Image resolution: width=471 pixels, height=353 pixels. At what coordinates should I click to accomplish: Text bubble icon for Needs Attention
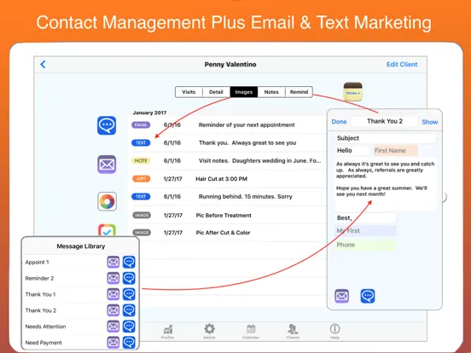(129, 327)
